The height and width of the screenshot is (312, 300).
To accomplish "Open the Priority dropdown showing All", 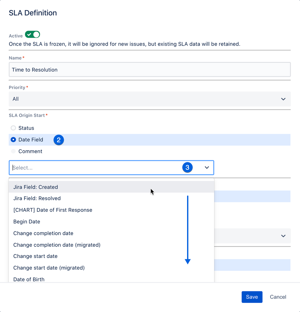I will [150, 99].
